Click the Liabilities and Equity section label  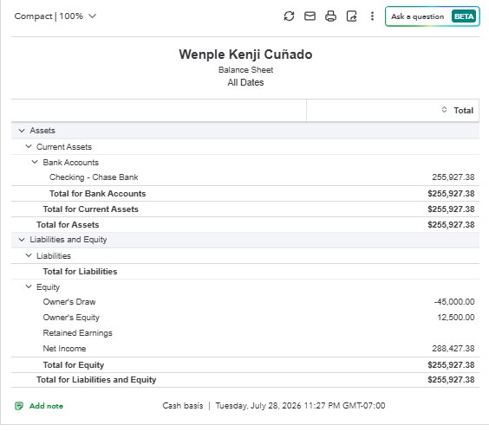pyautogui.click(x=68, y=240)
